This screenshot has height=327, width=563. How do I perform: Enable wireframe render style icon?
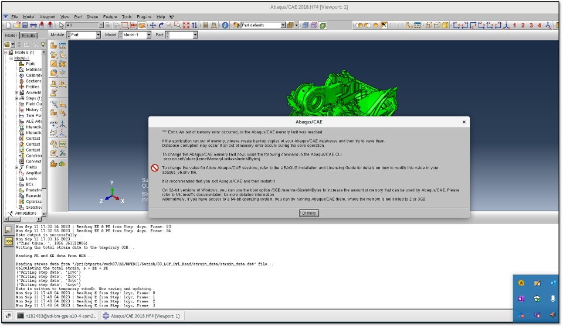[428, 25]
